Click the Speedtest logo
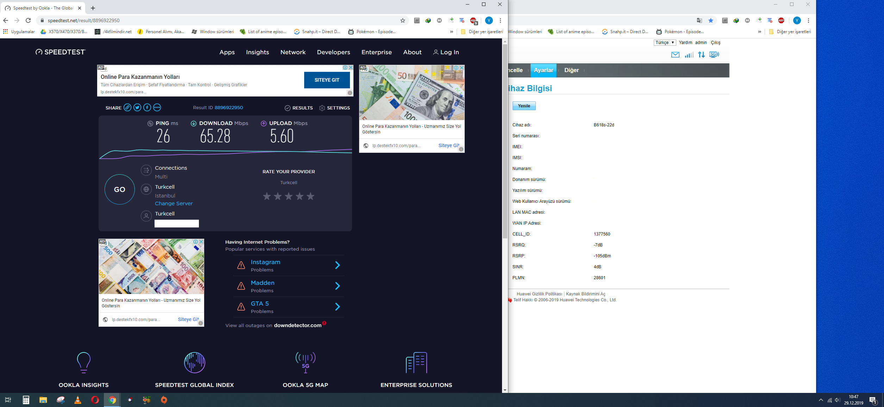This screenshot has height=407, width=884. tap(61, 52)
